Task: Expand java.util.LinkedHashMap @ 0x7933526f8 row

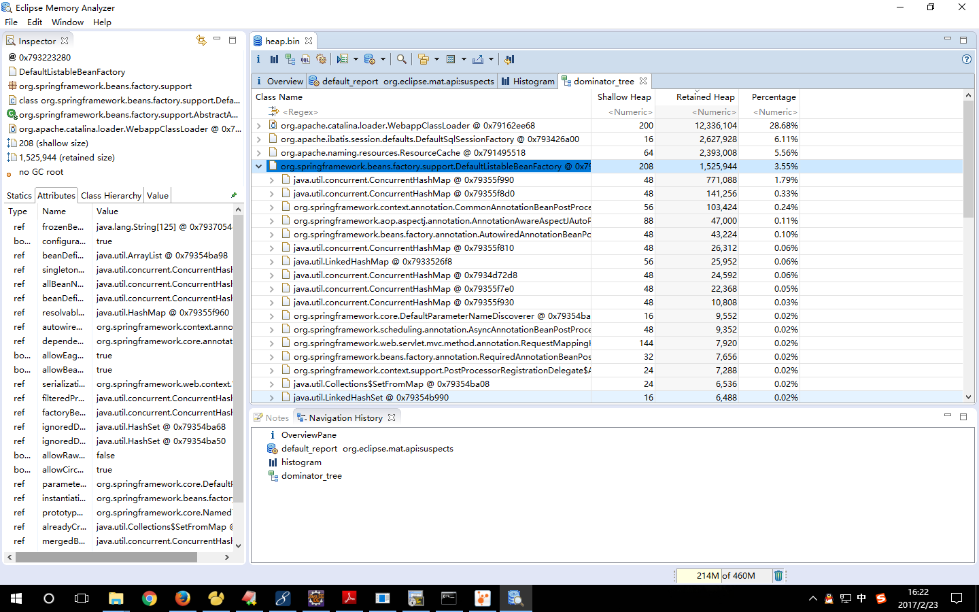Action: coord(272,262)
